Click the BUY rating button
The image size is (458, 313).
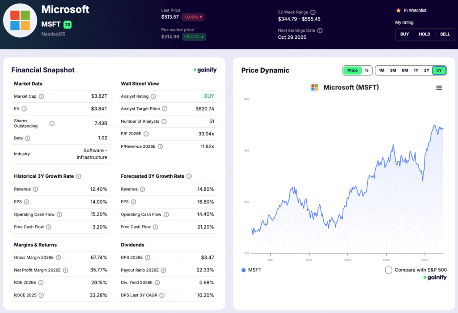[404, 34]
